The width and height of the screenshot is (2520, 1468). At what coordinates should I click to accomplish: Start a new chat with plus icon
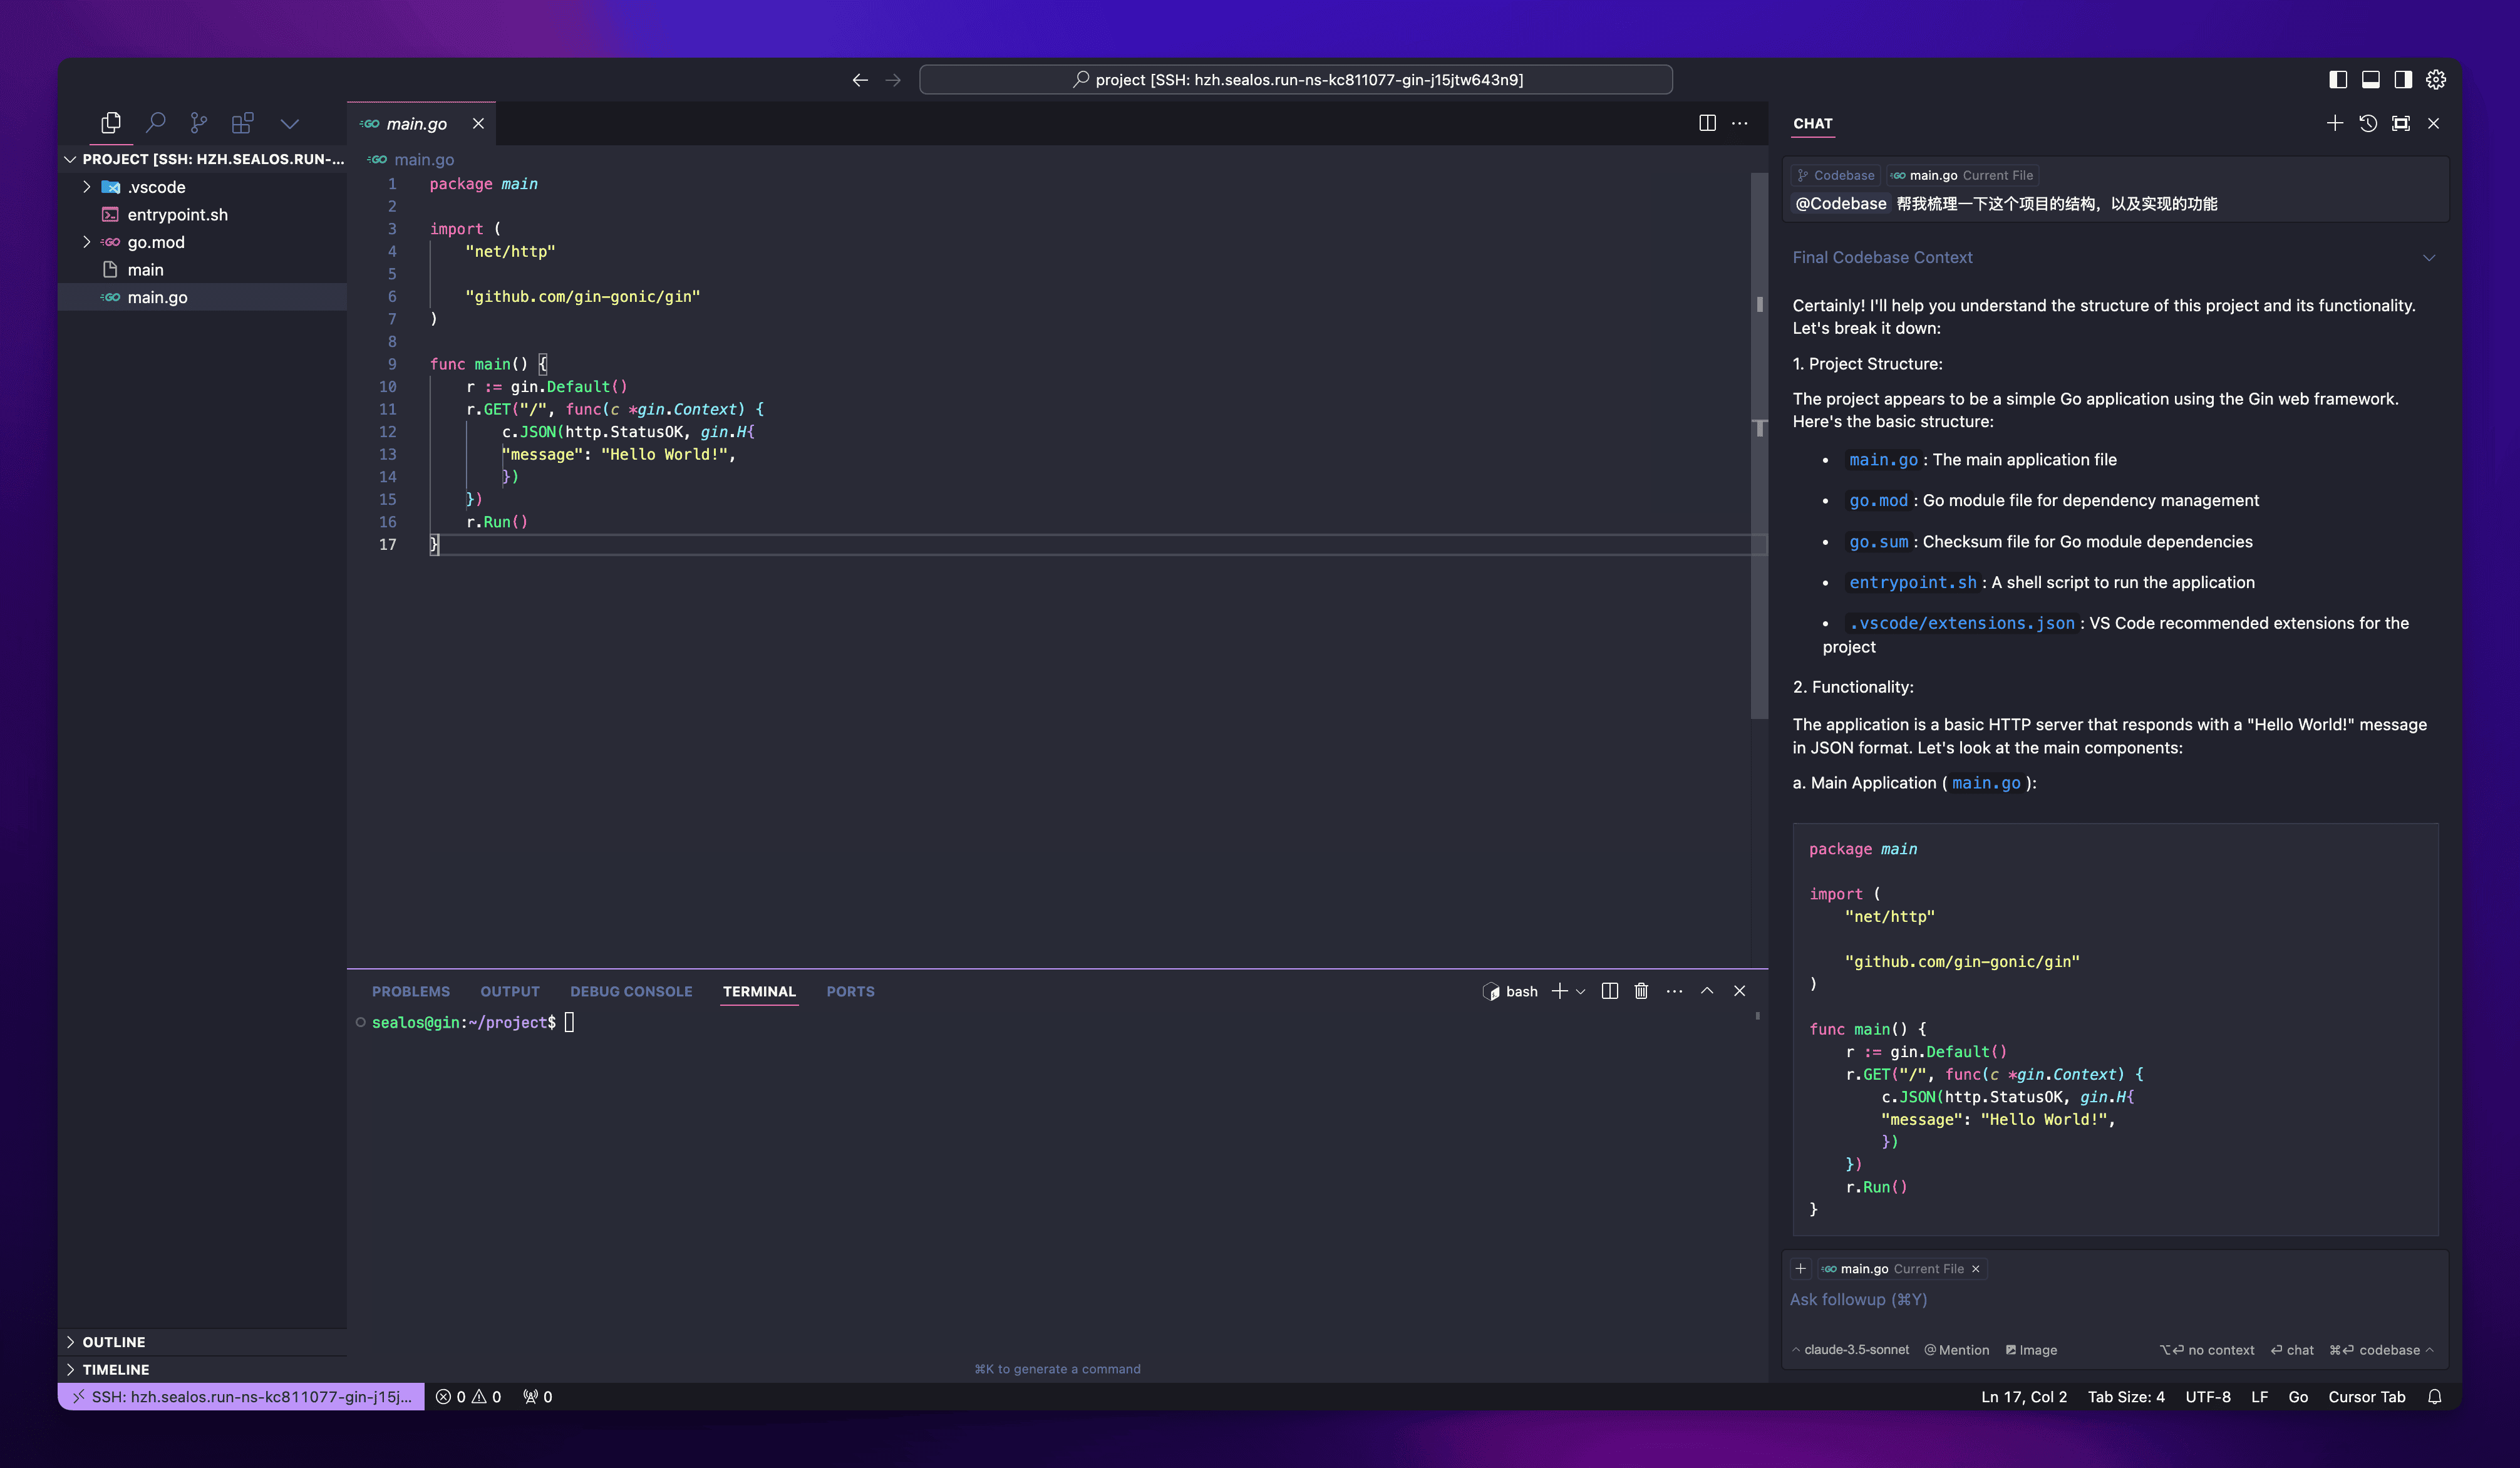(x=2334, y=123)
